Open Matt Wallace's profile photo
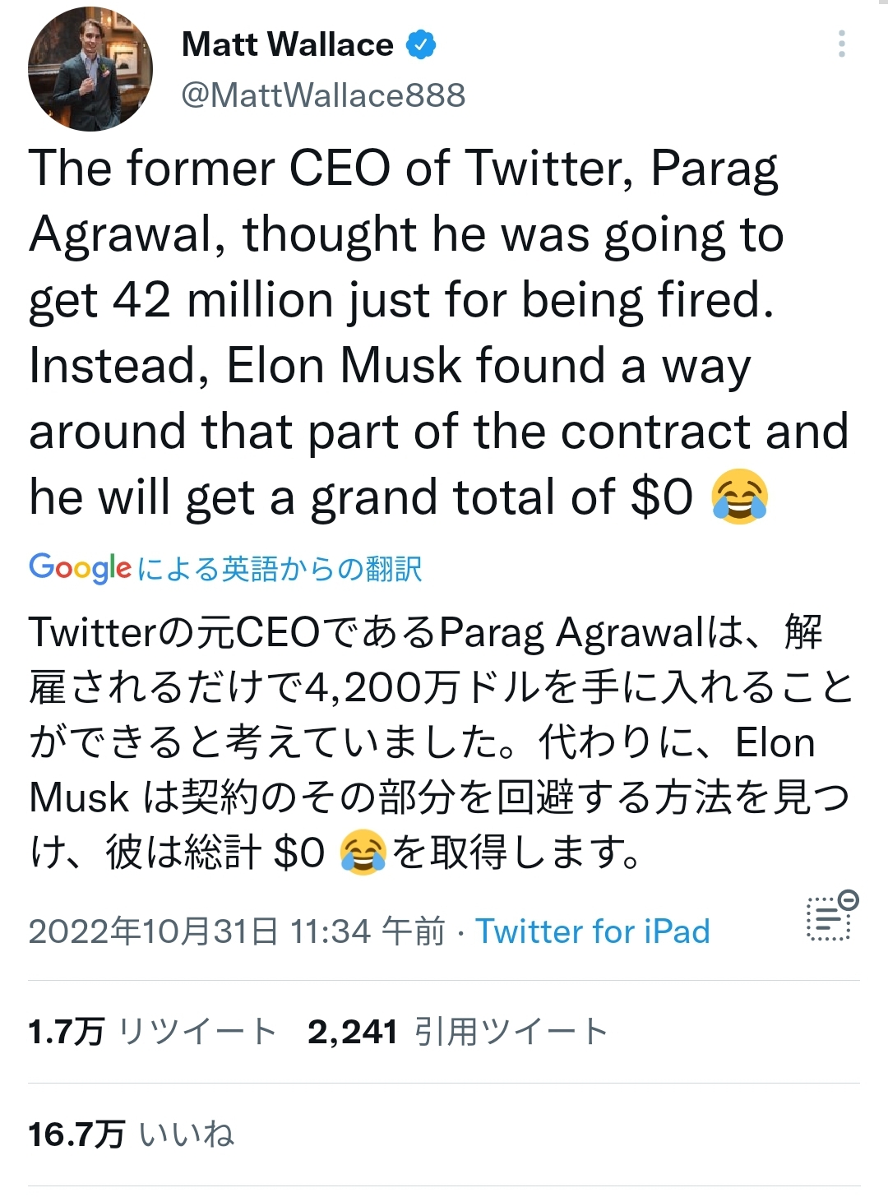This screenshot has height=1197, width=888. pos(90,69)
